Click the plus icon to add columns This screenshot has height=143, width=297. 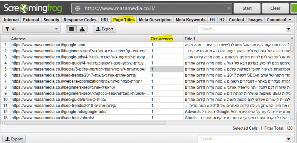[x=292, y=38]
